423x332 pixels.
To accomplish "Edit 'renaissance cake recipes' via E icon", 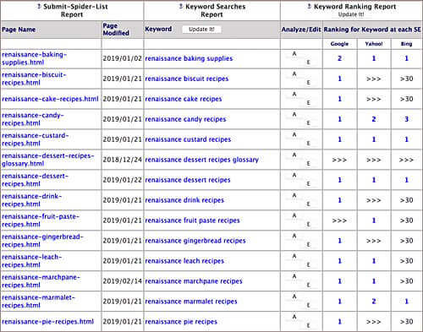I will pos(308,103).
